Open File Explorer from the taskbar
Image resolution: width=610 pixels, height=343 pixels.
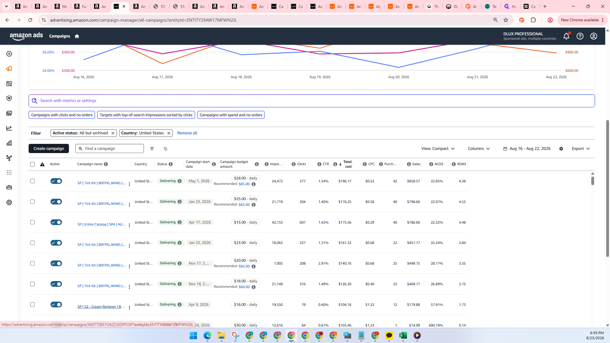[x=221, y=335]
